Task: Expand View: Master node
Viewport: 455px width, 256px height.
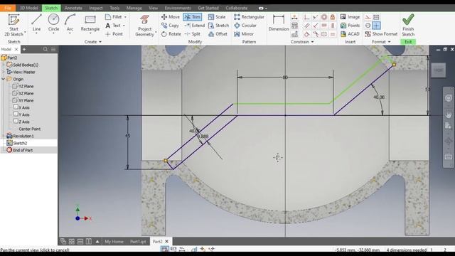Action: [3, 72]
